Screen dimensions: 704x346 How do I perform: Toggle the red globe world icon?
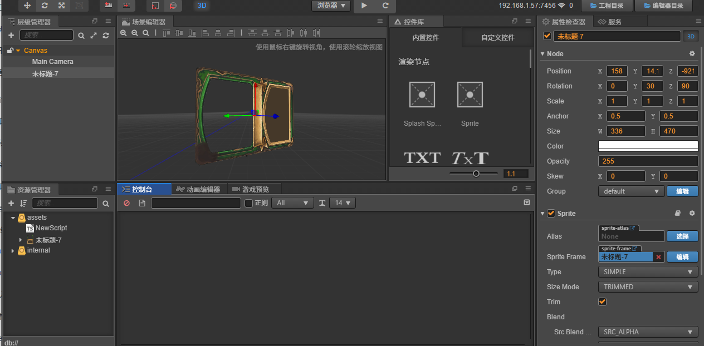[x=173, y=6]
